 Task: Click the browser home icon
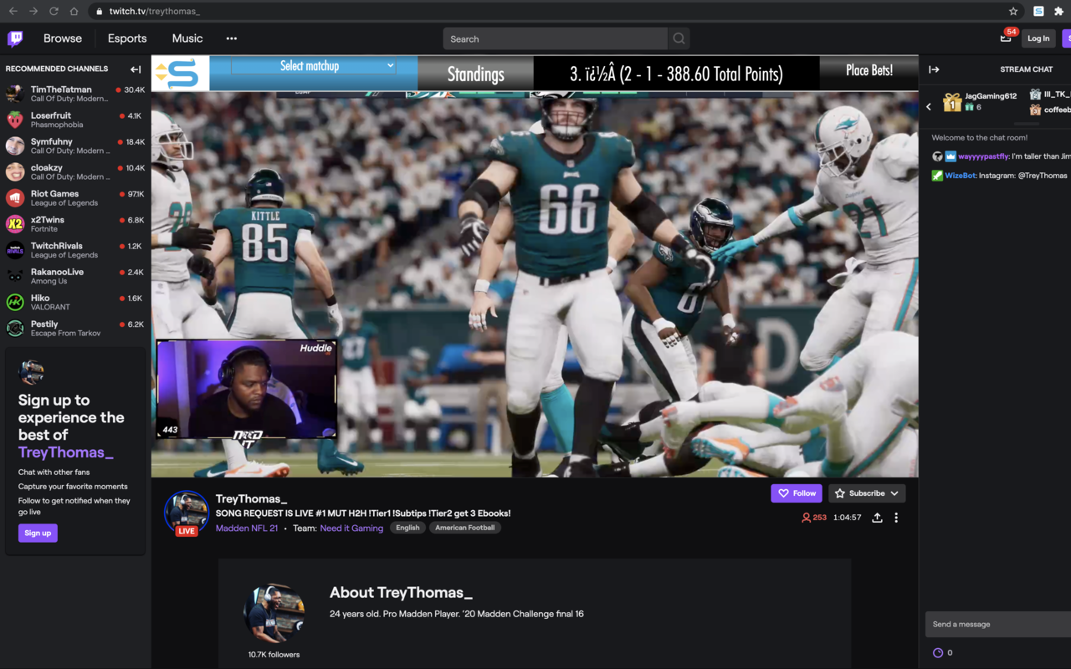click(x=74, y=11)
